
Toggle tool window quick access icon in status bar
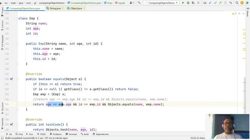[x=2, y=138]
